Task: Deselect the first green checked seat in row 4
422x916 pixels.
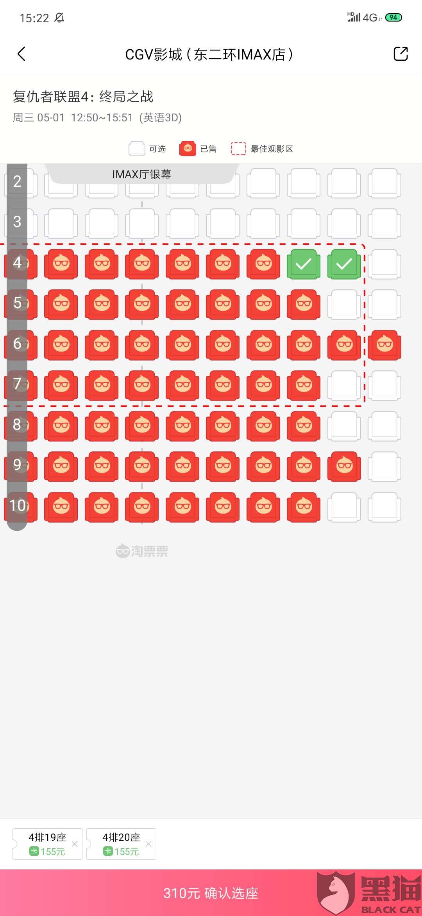Action: pyautogui.click(x=304, y=264)
